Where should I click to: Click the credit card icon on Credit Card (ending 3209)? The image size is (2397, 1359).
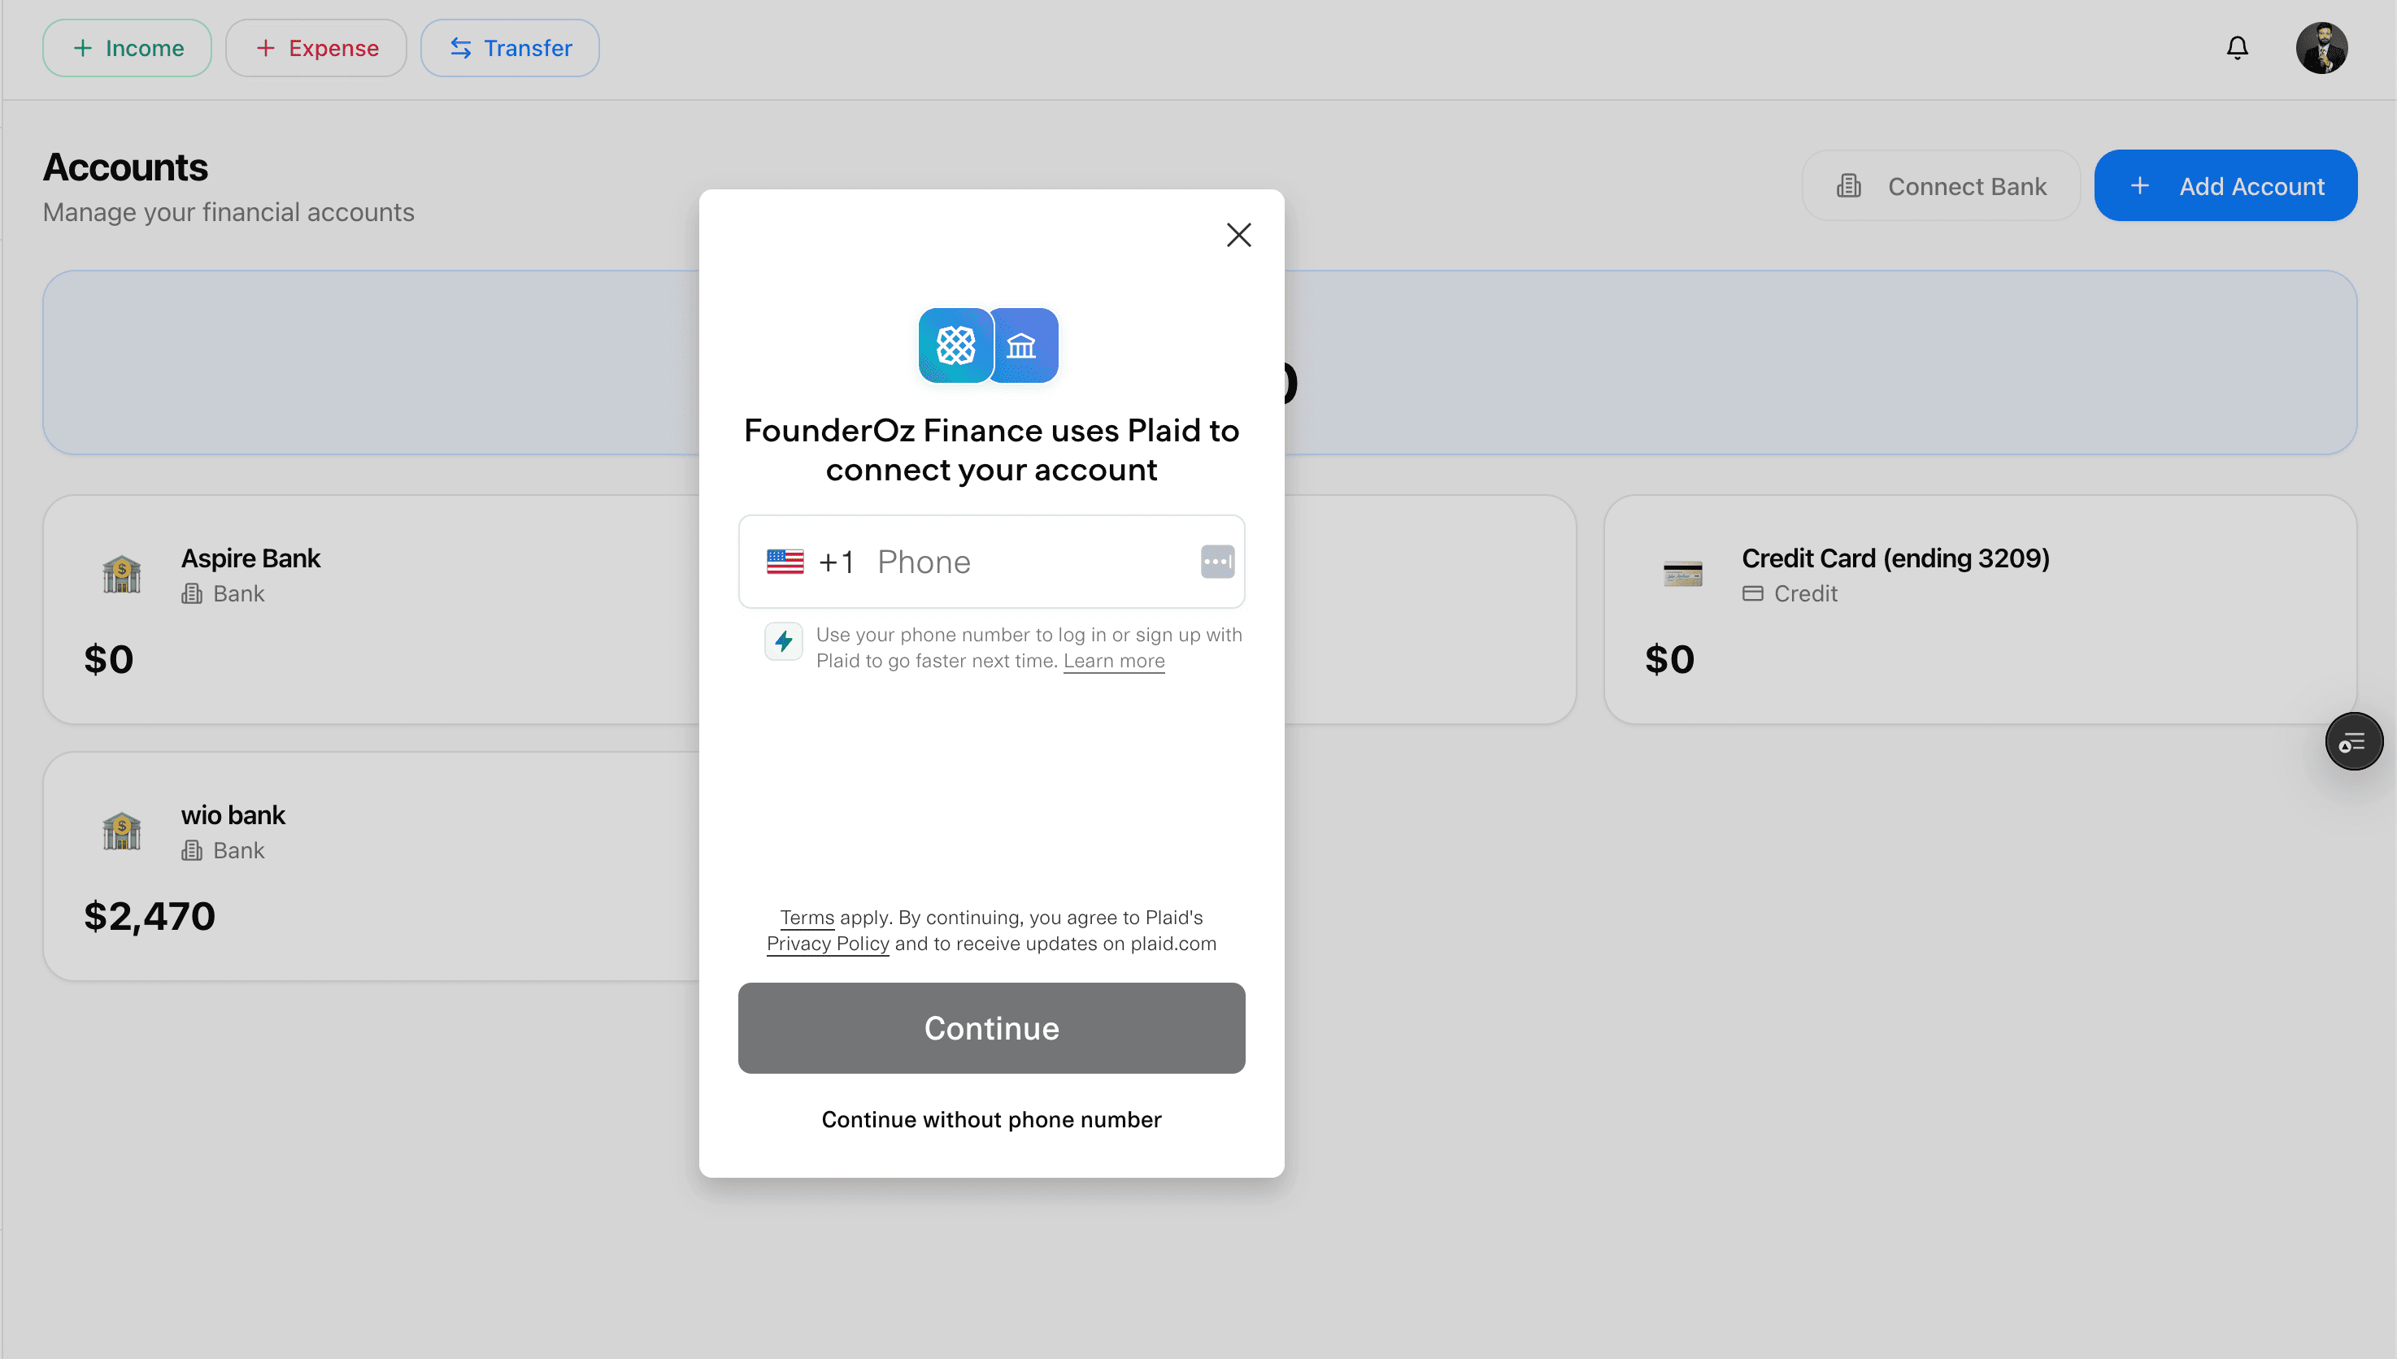[1683, 574]
